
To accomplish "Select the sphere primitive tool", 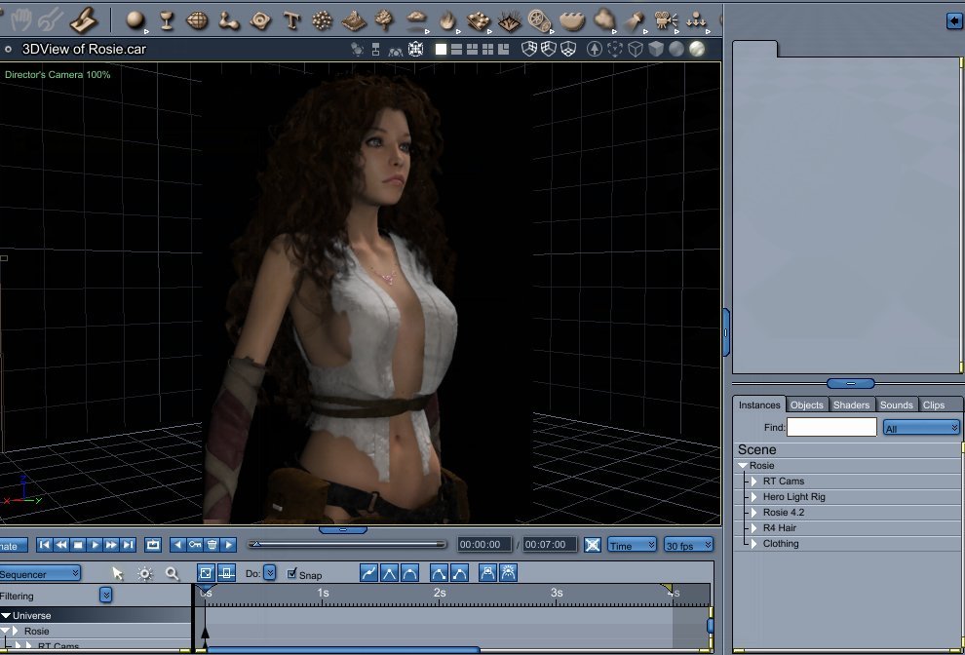I will [x=135, y=20].
